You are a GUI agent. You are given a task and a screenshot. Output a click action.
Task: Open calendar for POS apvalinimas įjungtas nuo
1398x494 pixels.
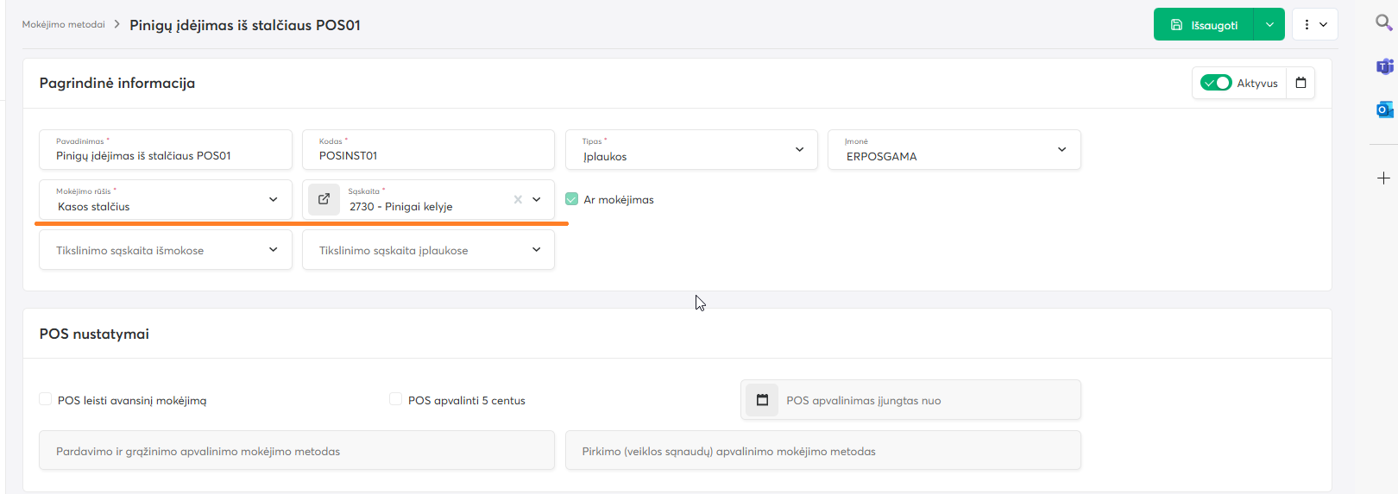coord(762,400)
